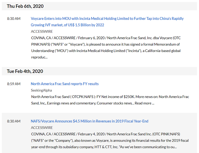Click the 8:30 AM time beside the $4.5 Million Revenues article

14,121
